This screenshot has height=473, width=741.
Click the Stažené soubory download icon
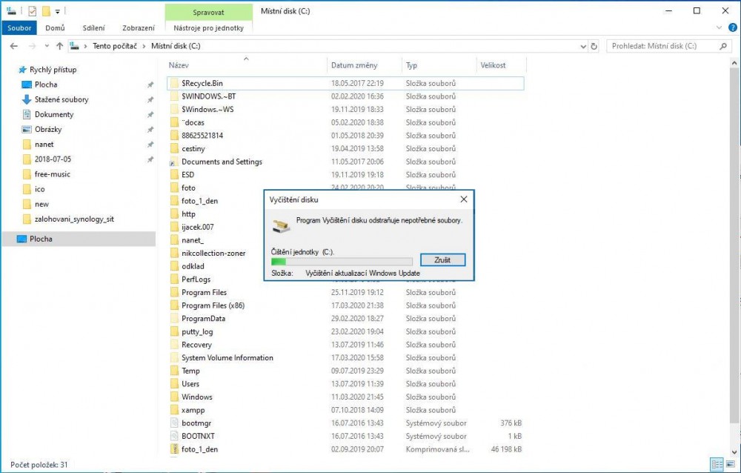[27, 99]
